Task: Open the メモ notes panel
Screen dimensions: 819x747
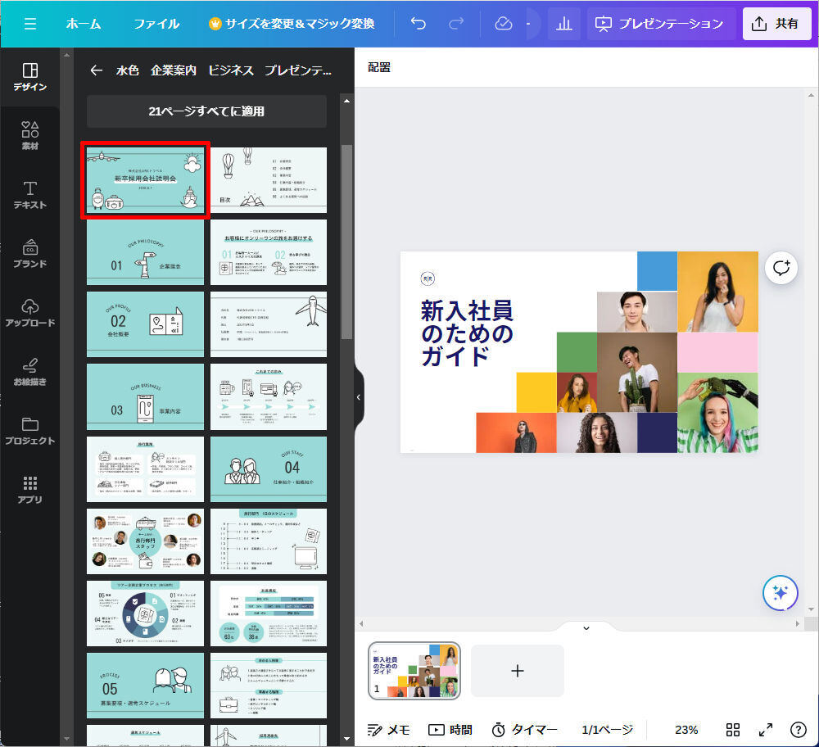Action: click(388, 730)
